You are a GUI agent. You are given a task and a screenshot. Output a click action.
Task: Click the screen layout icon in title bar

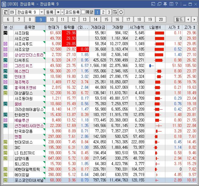pos(153,4)
